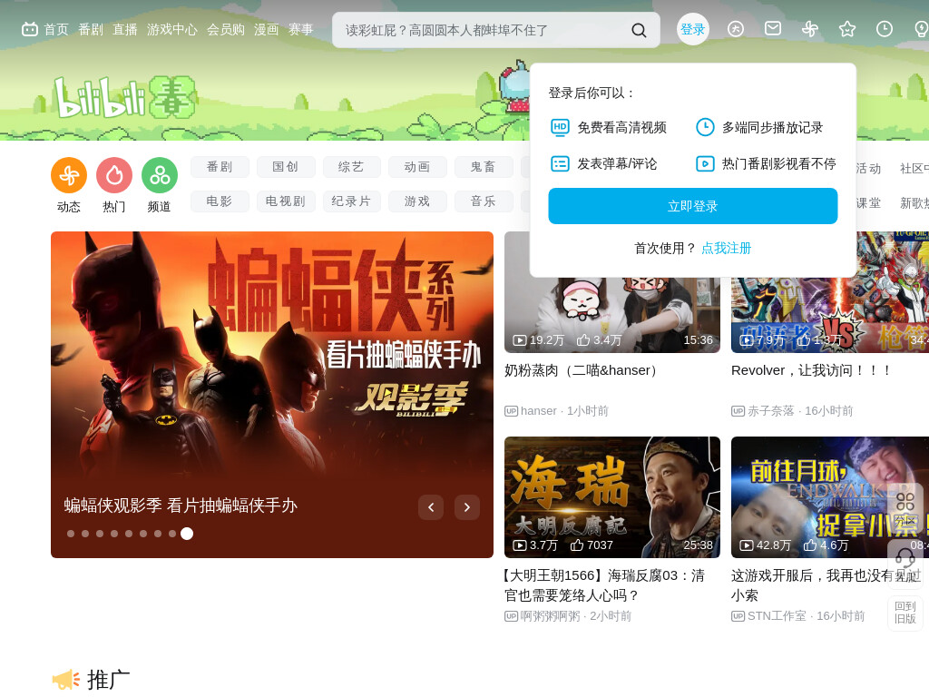
Task: Click the lightbulb icon at the header's edge
Action: tap(922, 29)
